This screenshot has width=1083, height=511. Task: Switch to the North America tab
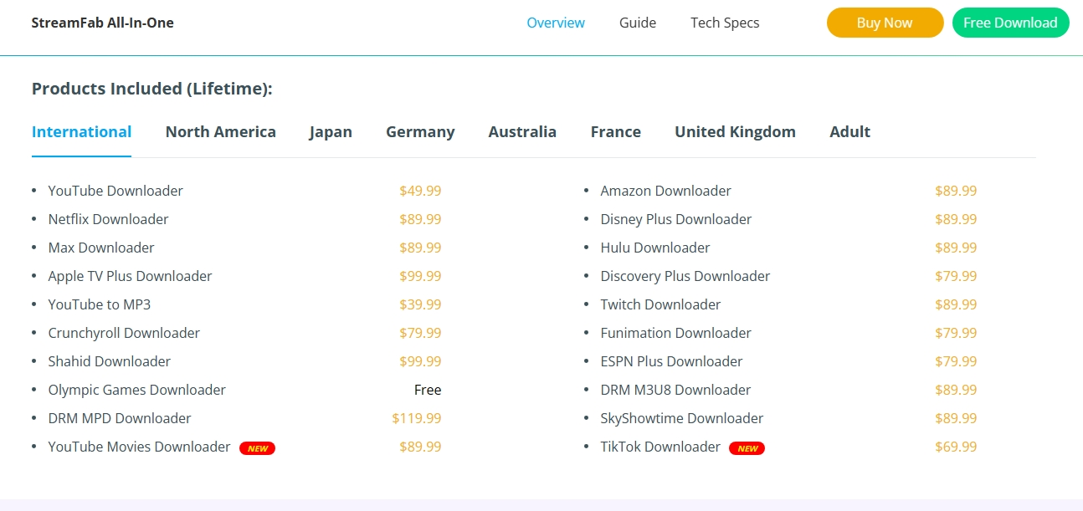pos(220,132)
